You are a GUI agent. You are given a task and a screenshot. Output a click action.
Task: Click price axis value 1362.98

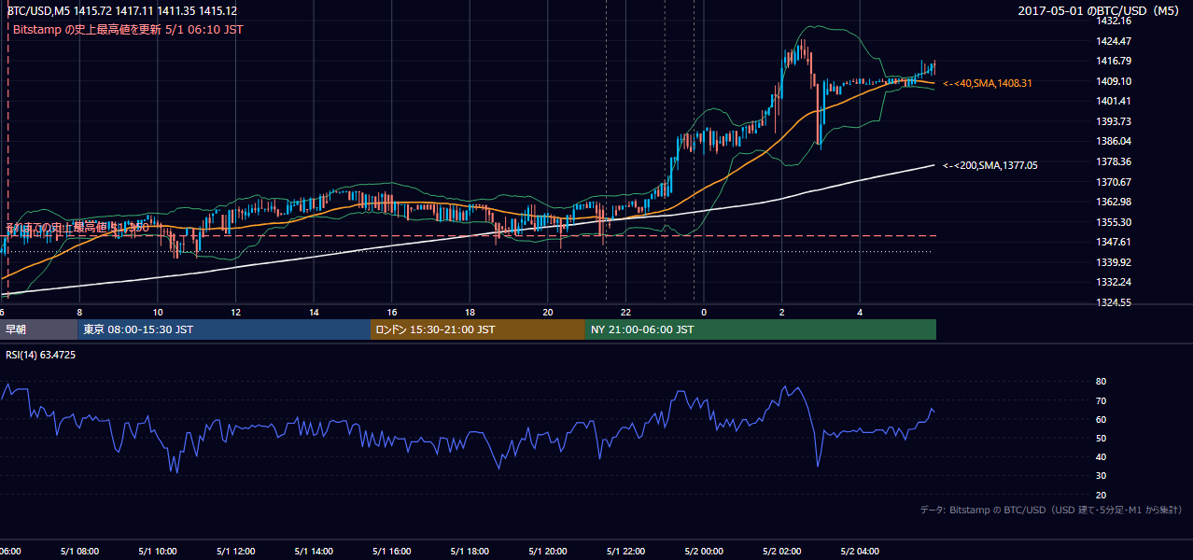(1113, 202)
